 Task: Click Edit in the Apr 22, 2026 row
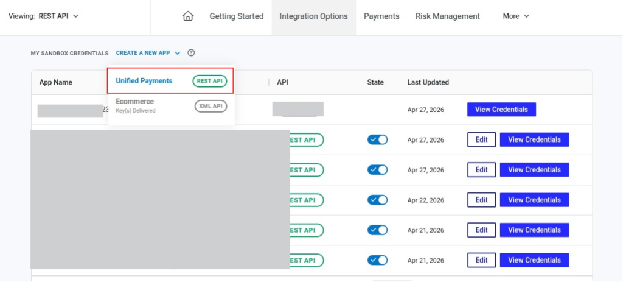coord(482,200)
